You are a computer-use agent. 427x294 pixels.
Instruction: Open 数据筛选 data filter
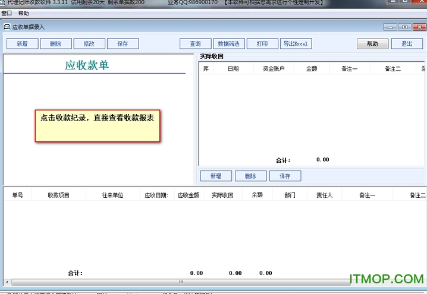[228, 44]
